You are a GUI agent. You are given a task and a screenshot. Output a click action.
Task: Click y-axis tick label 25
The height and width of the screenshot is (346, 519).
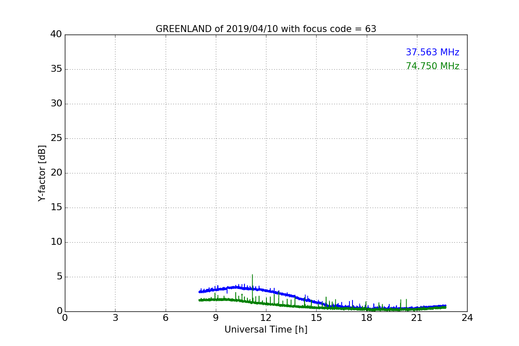click(56, 138)
